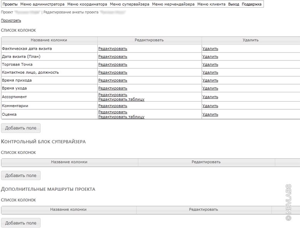Go to Меню клиента

coord(211,4)
